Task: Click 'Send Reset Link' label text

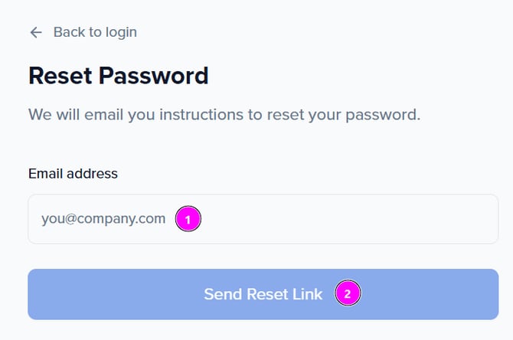Action: 263,294
